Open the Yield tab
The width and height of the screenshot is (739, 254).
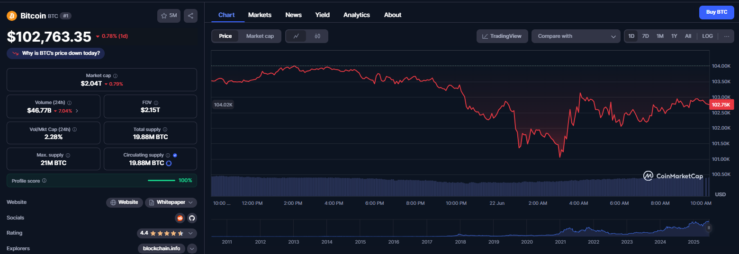point(323,15)
